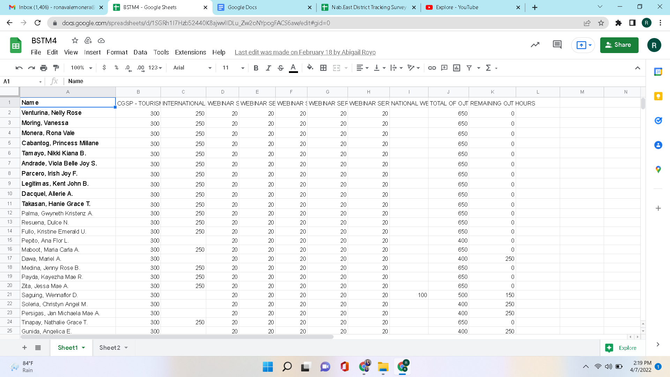
Task: Open the Extensions menu
Action: pos(190,52)
